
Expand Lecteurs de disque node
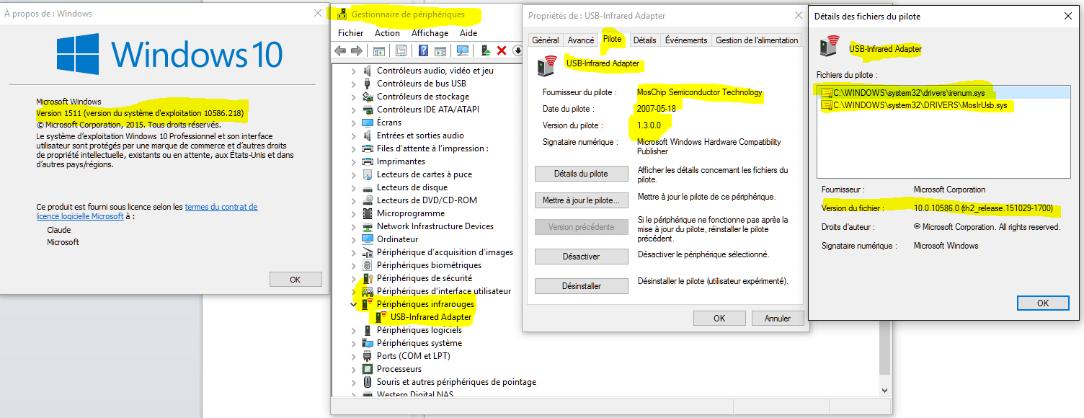click(x=353, y=187)
